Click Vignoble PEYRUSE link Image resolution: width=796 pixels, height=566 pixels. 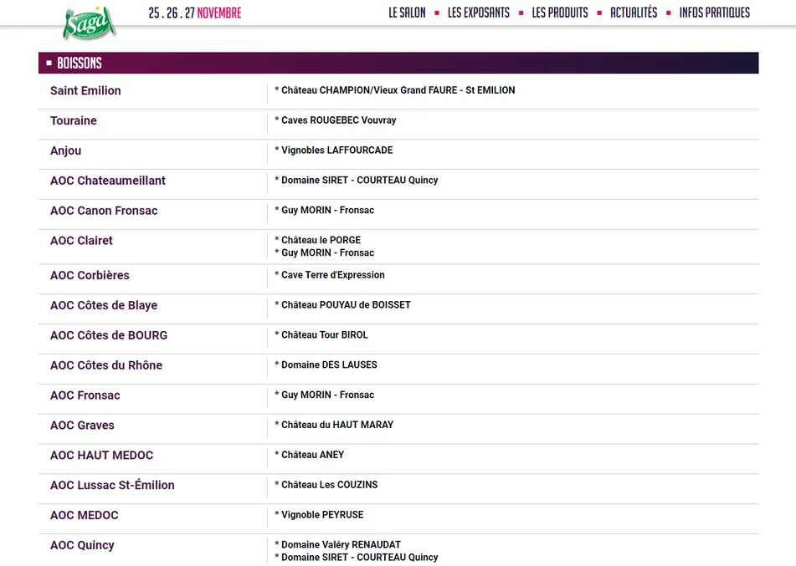click(x=322, y=515)
